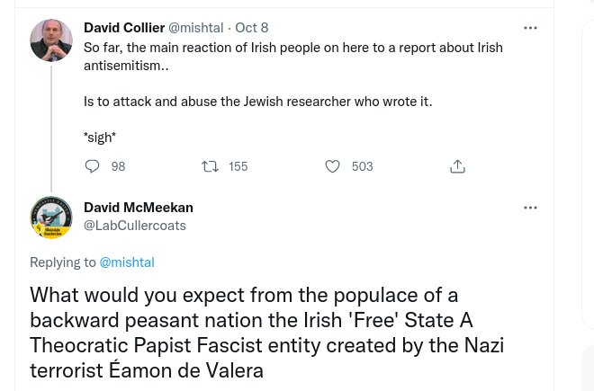Retweet David Collier's tweet via the arrows icon
Screen dimensions: 594x391
coord(211,166)
